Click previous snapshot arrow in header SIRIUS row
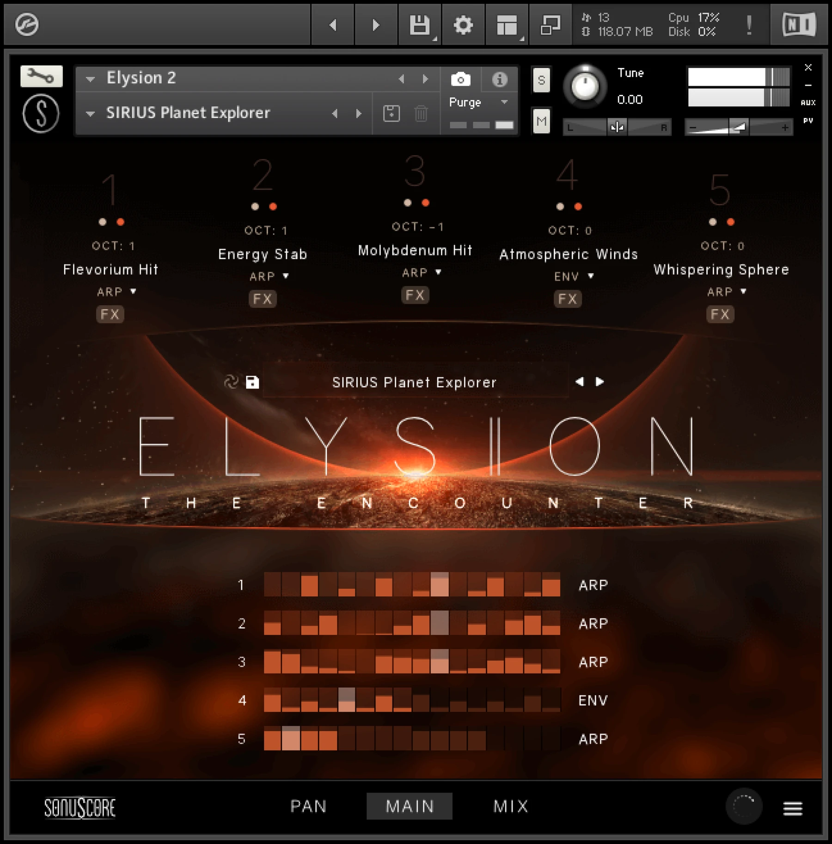This screenshot has width=832, height=844. 335,113
